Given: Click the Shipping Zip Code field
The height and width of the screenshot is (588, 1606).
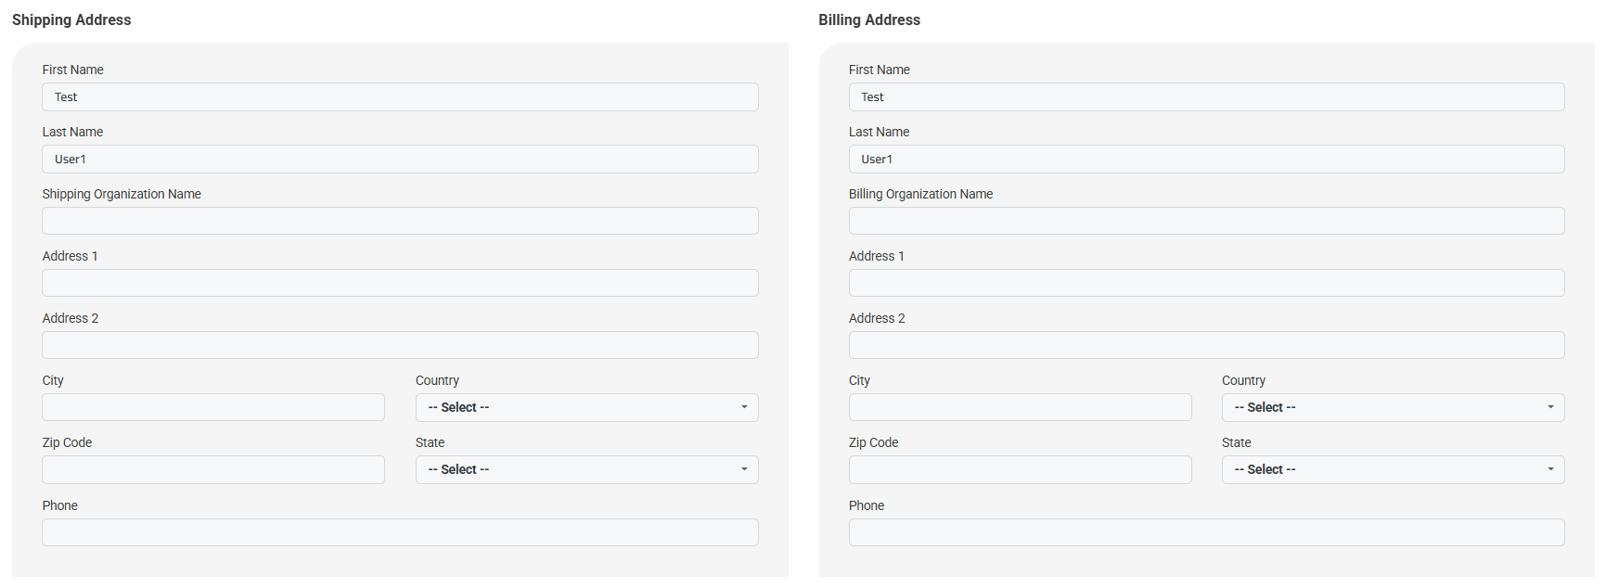Looking at the screenshot, I should [x=213, y=469].
